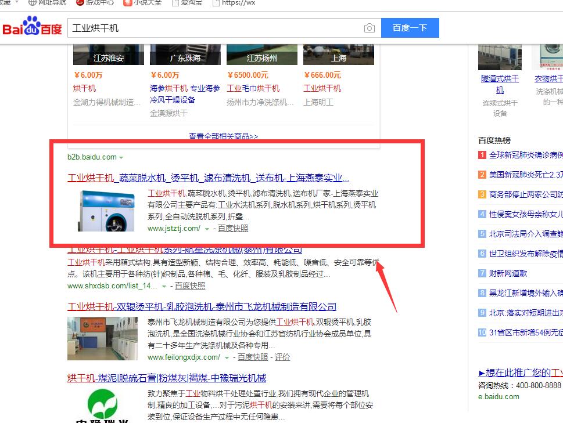
Task: Open hot item 3 商务部停止两家公司
Action: [526, 194]
